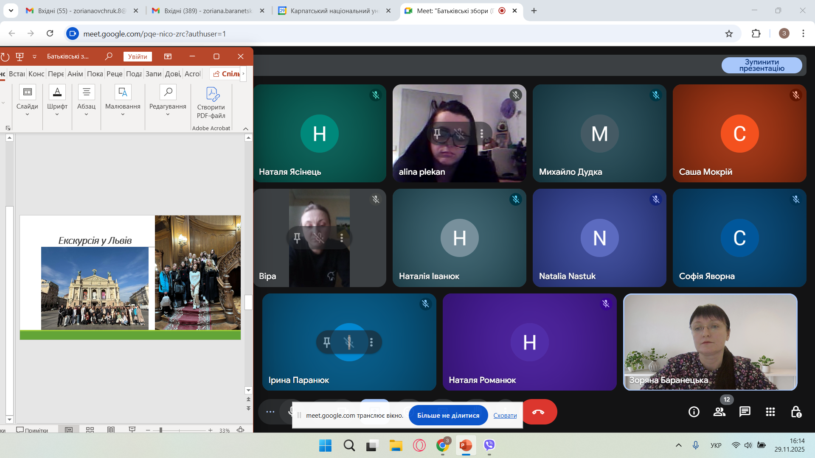Pin Ірина Паранюк's tile

pos(327,342)
